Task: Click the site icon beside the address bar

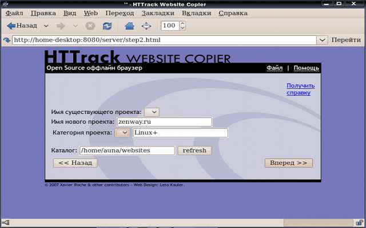Action: (x=7, y=40)
